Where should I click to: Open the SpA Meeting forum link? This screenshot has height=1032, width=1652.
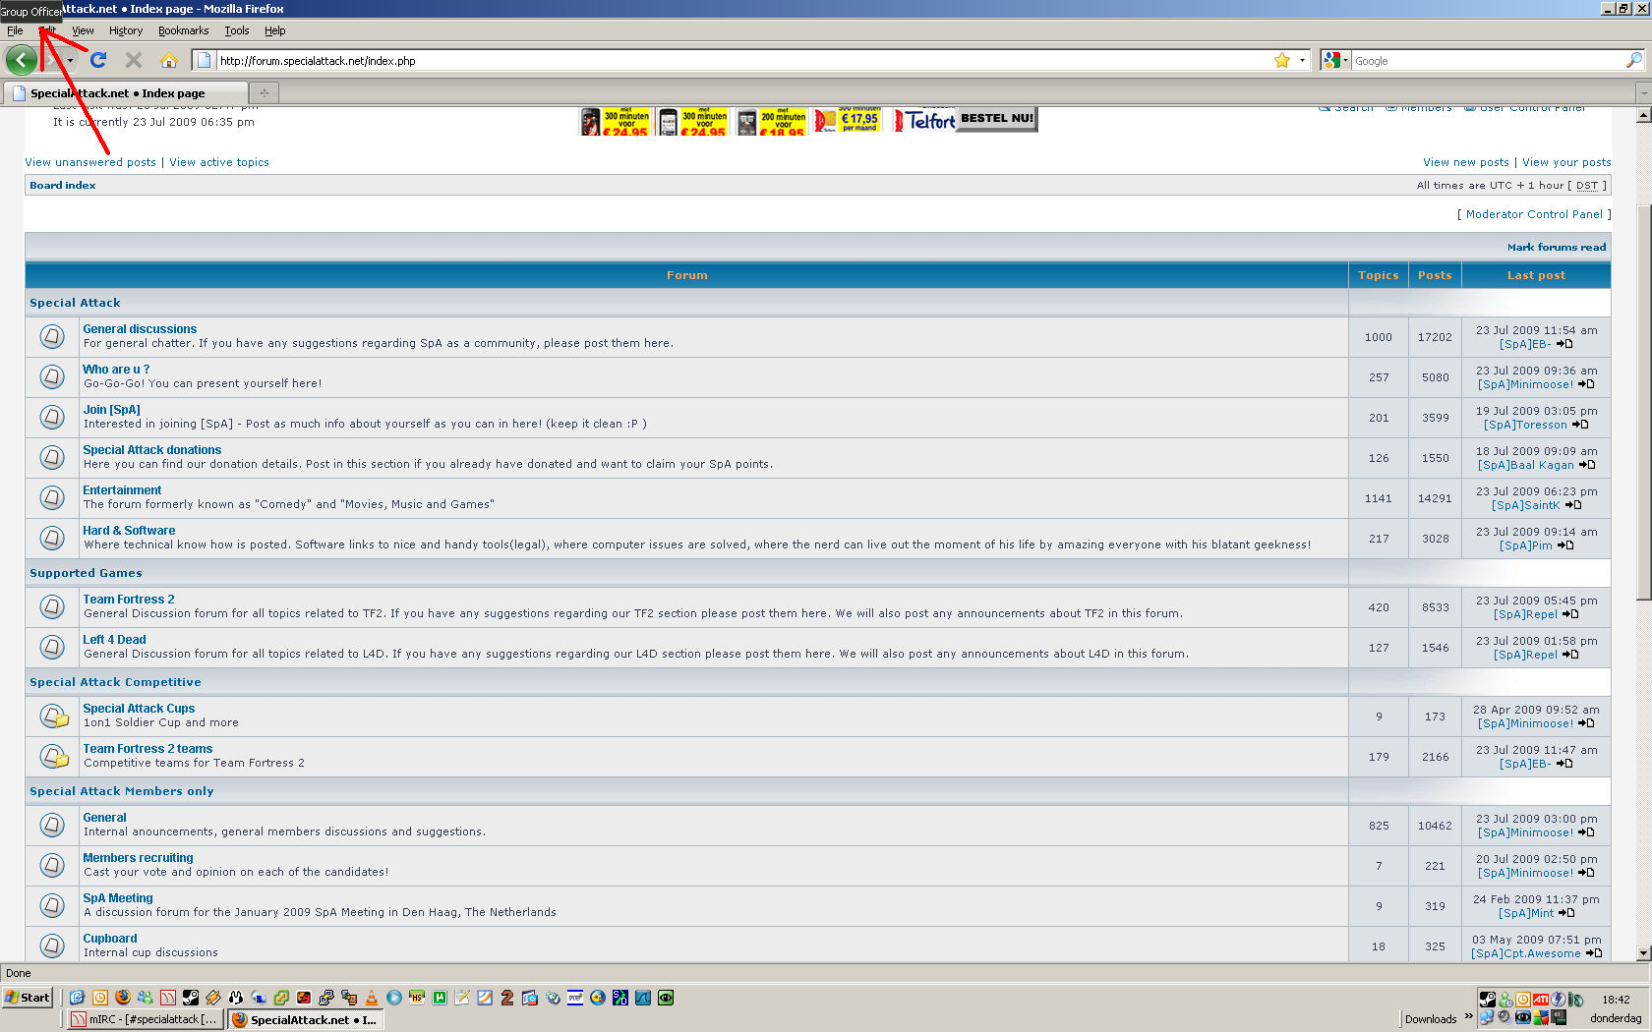coord(118,898)
